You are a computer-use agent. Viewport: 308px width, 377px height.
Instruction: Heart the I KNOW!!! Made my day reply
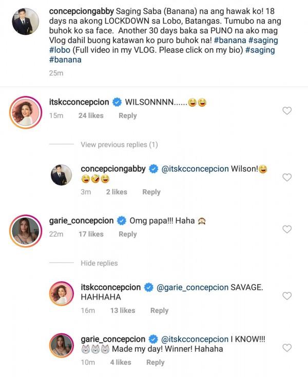tap(287, 348)
